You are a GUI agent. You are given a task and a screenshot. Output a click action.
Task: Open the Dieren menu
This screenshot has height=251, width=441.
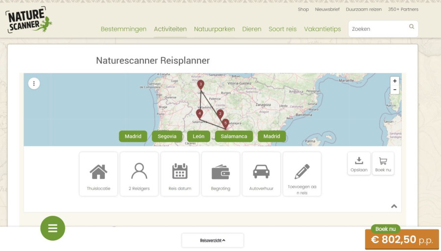click(252, 29)
